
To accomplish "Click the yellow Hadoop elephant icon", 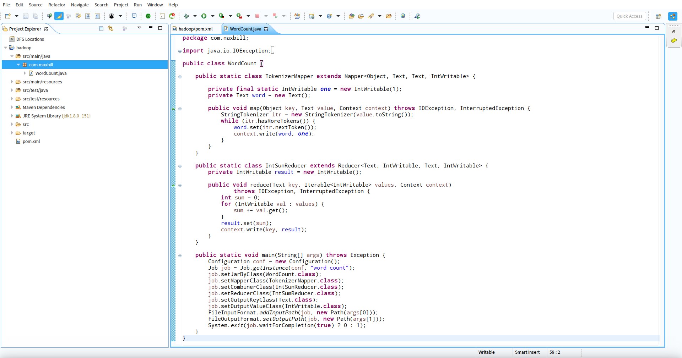I will point(674,40).
